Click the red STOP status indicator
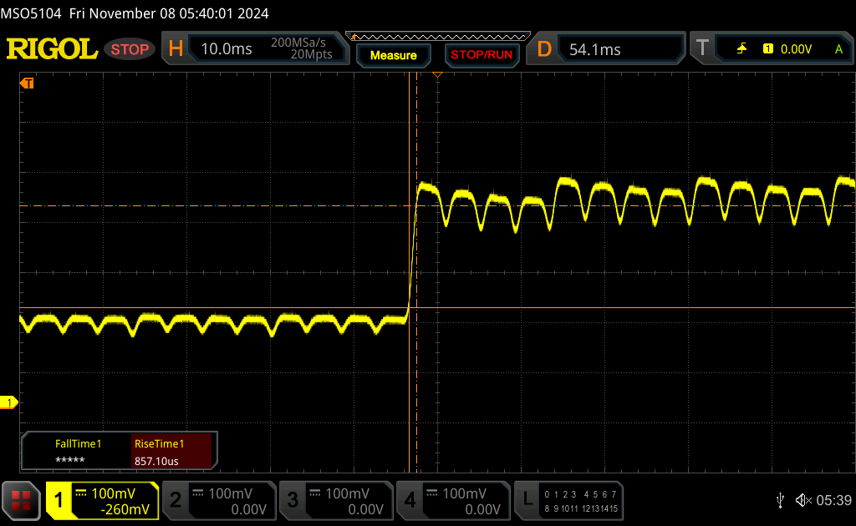This screenshot has width=856, height=526. 130,49
